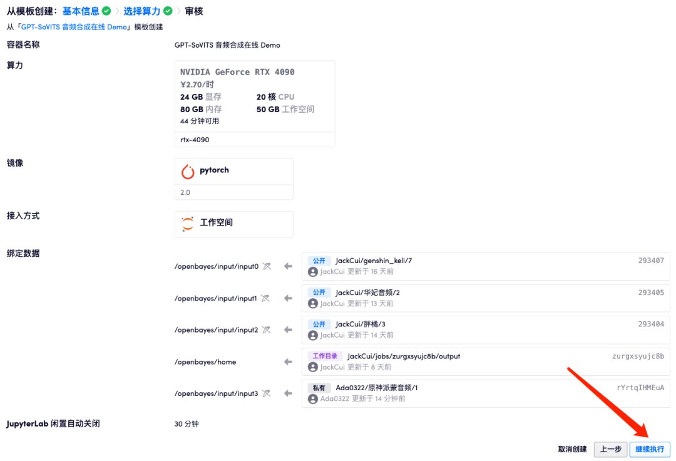This screenshot has height=461, width=676.
Task: Go back to 选择算力 step
Action: [x=142, y=11]
